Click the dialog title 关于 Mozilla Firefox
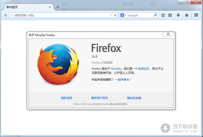Image resolution: width=203 pixels, height=137 pixels. click(x=42, y=35)
